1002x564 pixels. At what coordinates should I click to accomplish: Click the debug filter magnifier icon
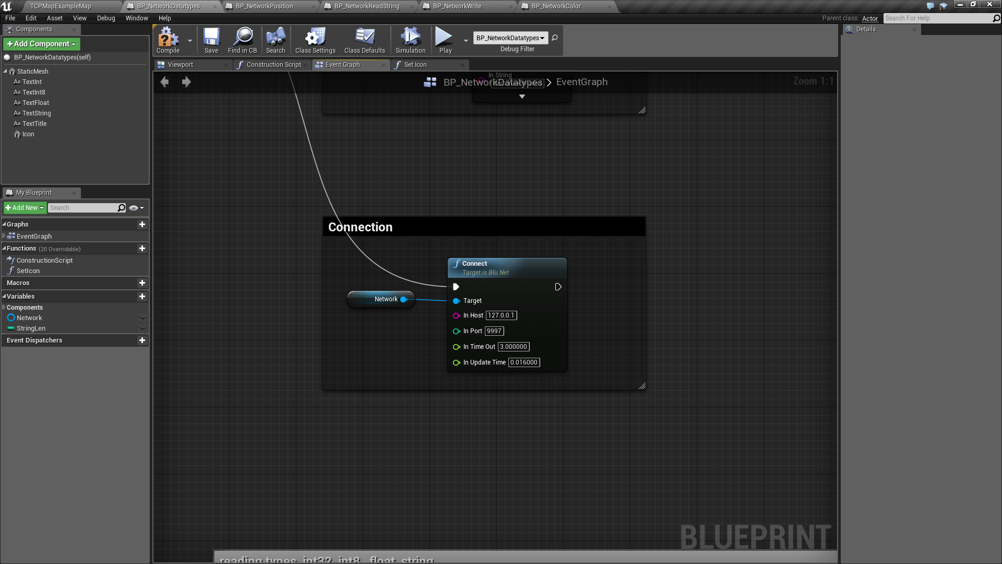555,38
